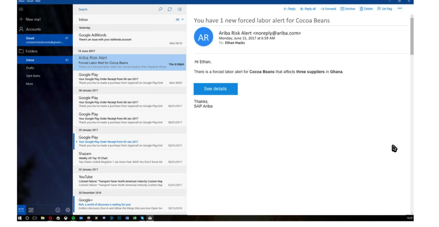Click the Yesterday group header

tap(130, 28)
